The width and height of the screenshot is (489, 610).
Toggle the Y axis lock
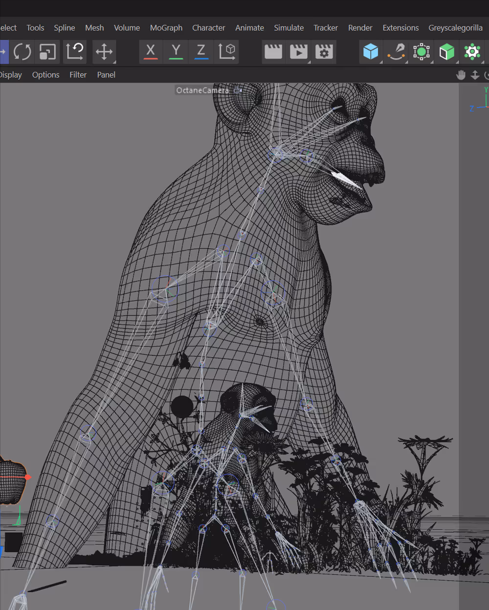[x=176, y=52]
